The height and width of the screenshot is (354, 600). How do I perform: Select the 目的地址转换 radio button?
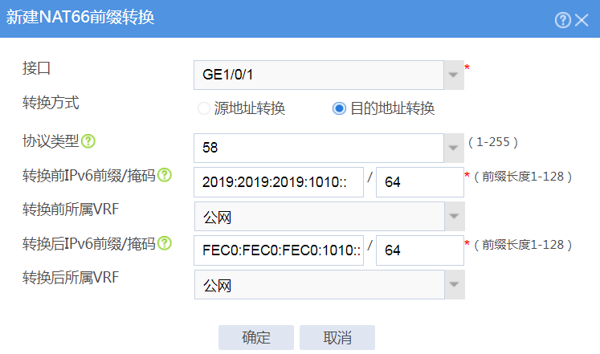pos(339,108)
